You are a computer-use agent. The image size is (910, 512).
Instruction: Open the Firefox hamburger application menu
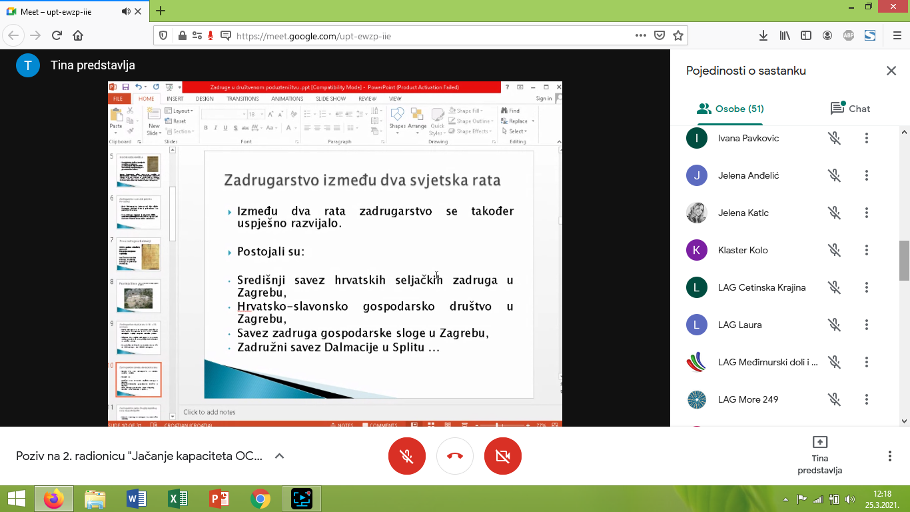891,35
